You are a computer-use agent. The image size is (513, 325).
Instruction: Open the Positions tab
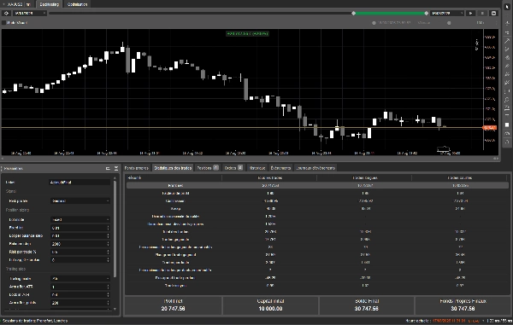(x=208, y=168)
